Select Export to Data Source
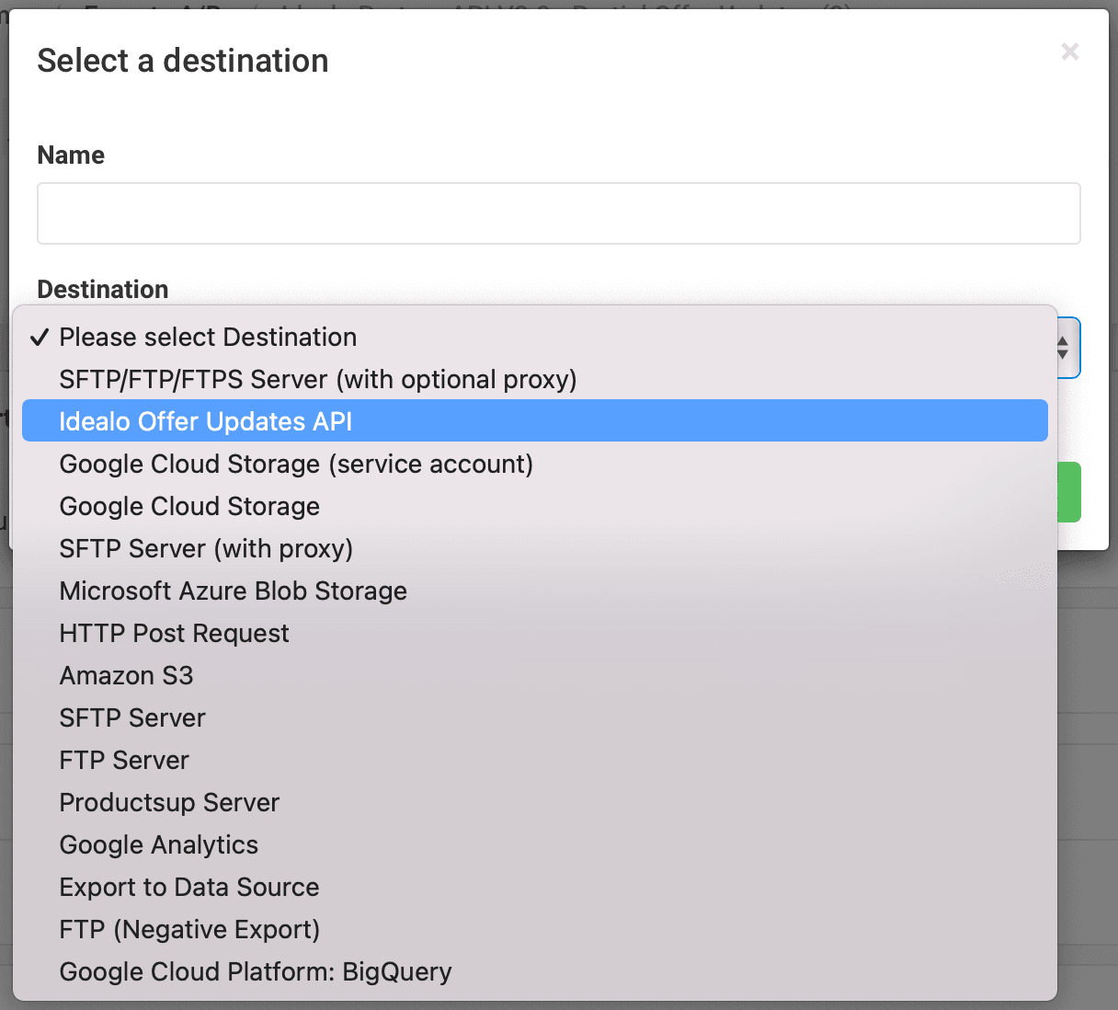This screenshot has height=1010, width=1118. 189,888
